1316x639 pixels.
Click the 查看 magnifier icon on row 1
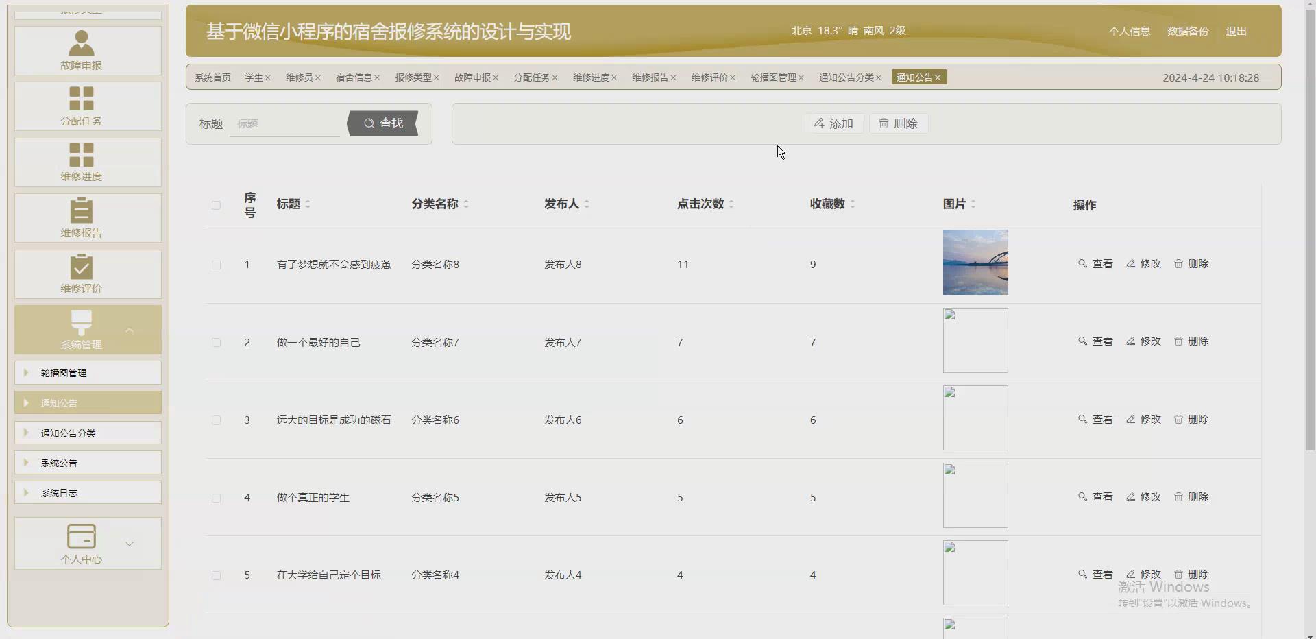(x=1083, y=264)
